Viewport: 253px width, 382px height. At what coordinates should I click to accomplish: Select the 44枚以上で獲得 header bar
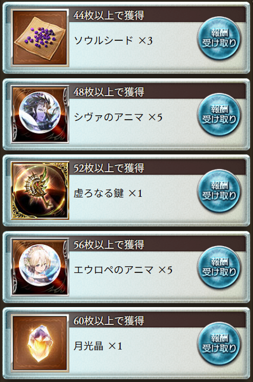click(157, 15)
